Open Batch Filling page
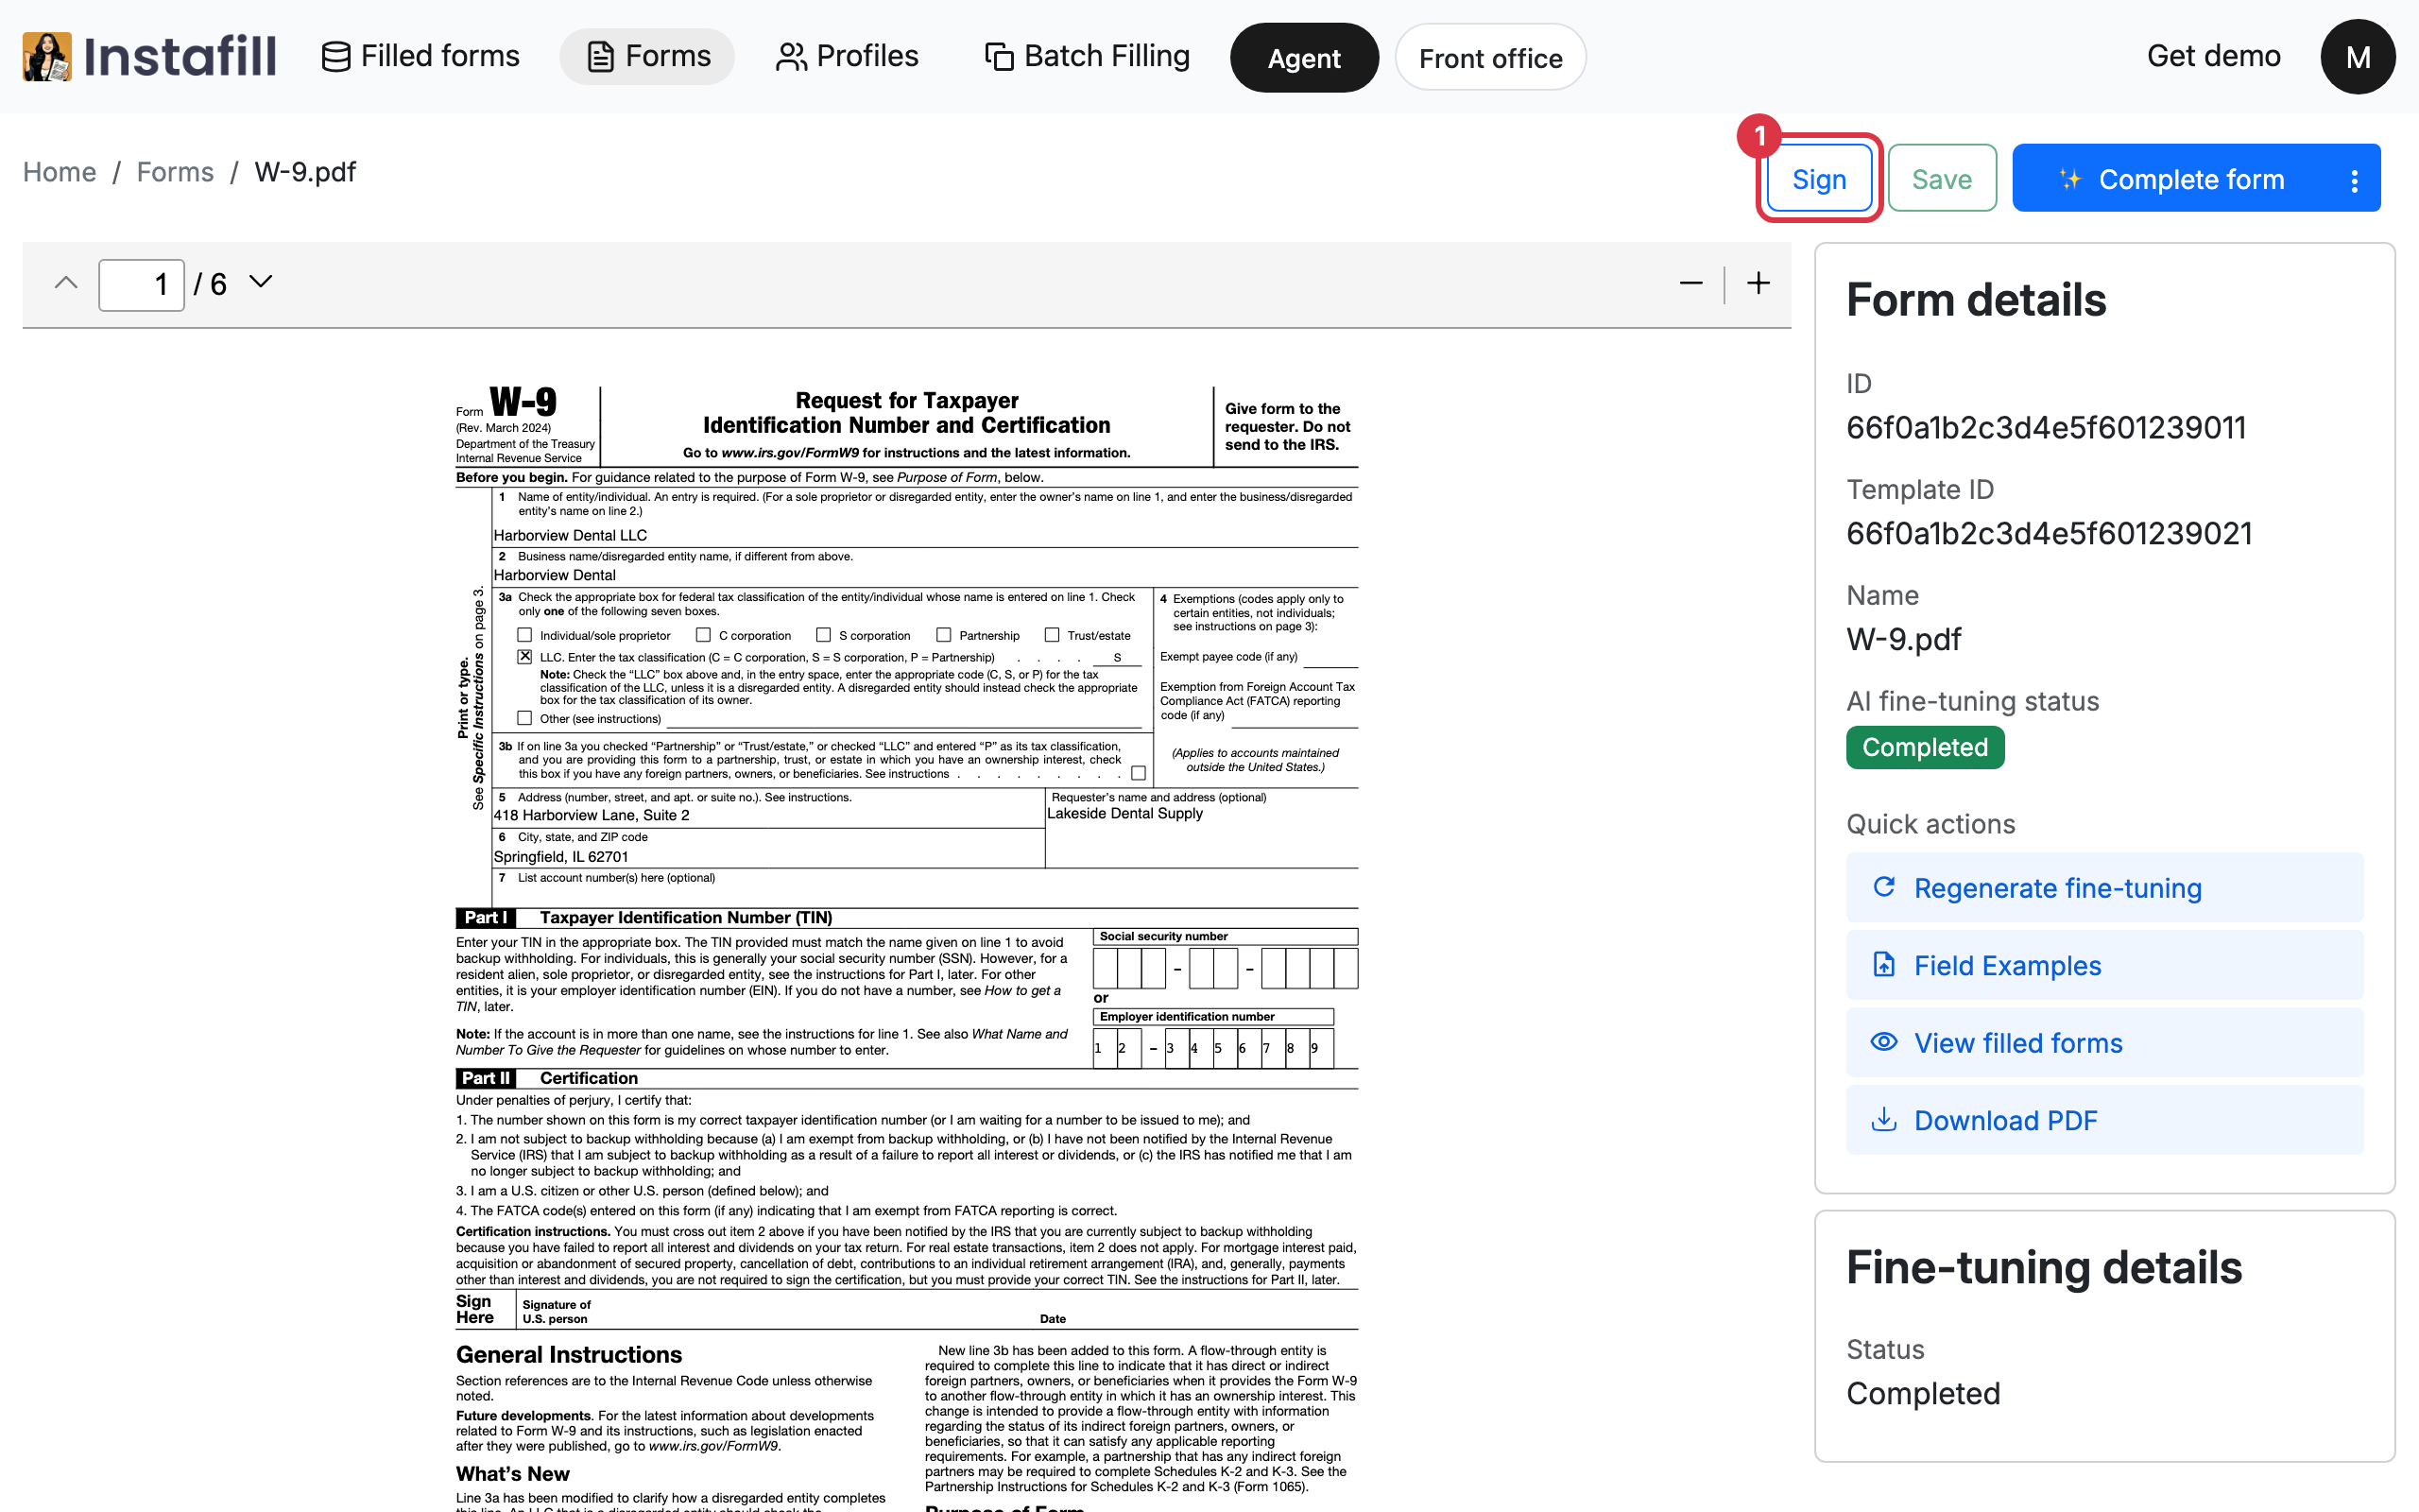 1088,56
